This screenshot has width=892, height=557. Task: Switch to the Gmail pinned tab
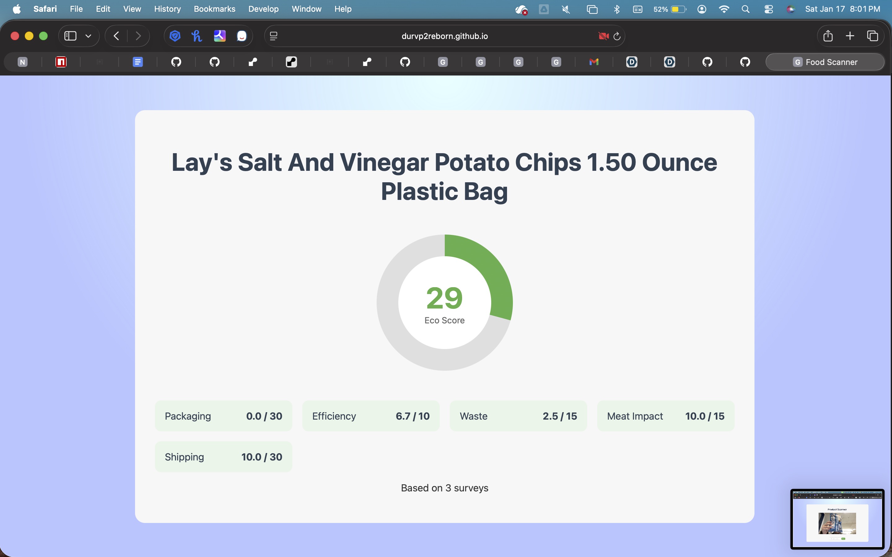pyautogui.click(x=594, y=62)
